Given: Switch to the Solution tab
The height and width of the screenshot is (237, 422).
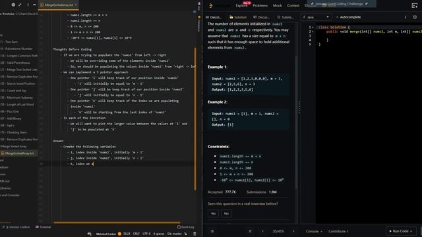Looking at the screenshot, I should pyautogui.click(x=238, y=17).
